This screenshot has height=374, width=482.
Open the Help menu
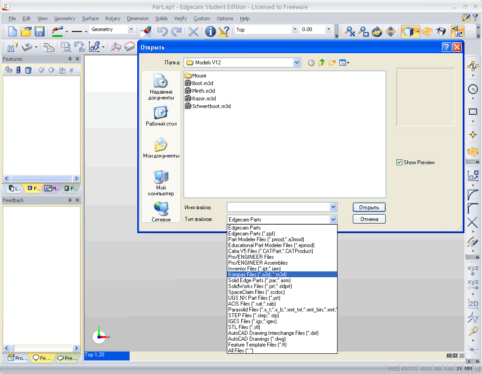click(245, 18)
